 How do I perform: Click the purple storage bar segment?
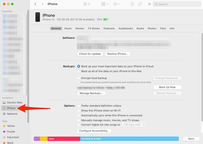pos(37,139)
